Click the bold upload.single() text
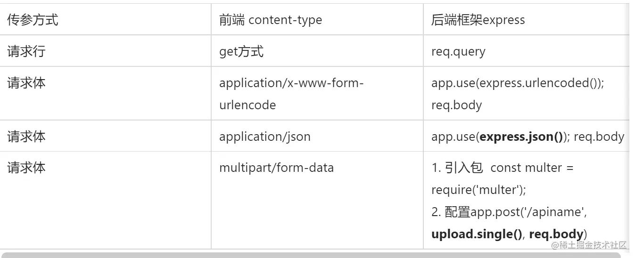This screenshot has height=258, width=635. pos(476,234)
